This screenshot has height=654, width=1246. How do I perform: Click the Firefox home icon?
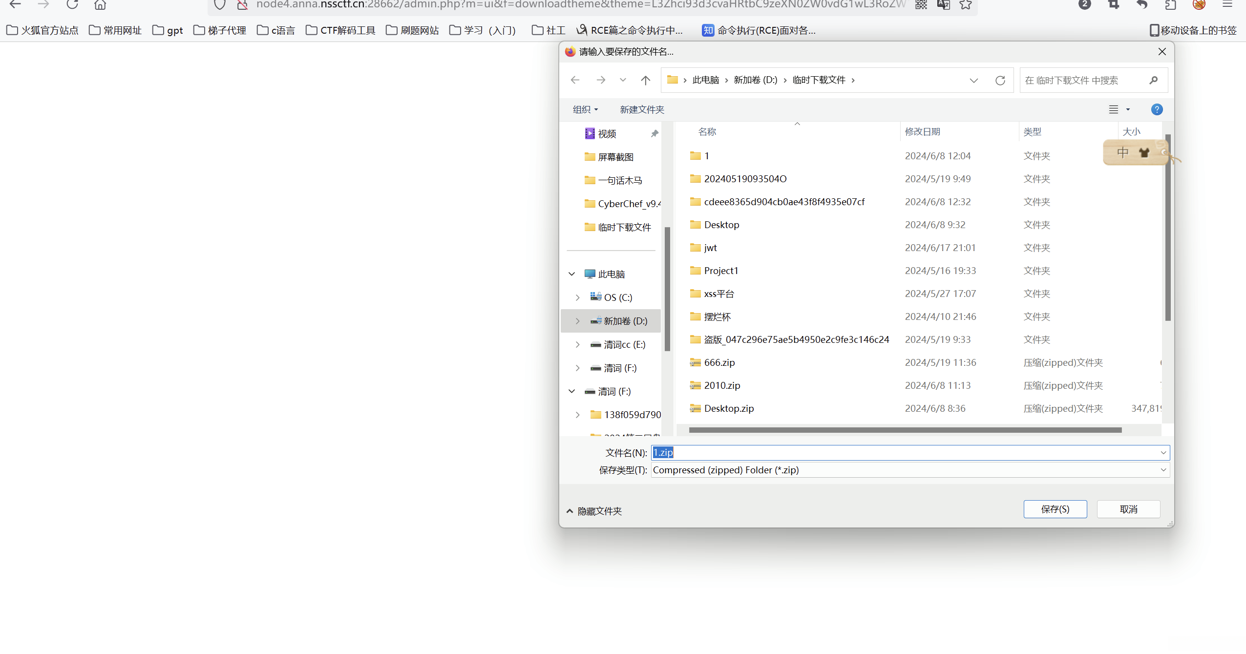(x=100, y=5)
